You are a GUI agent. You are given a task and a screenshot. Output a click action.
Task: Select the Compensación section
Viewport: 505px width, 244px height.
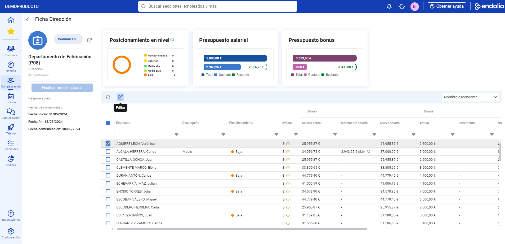[11, 82]
